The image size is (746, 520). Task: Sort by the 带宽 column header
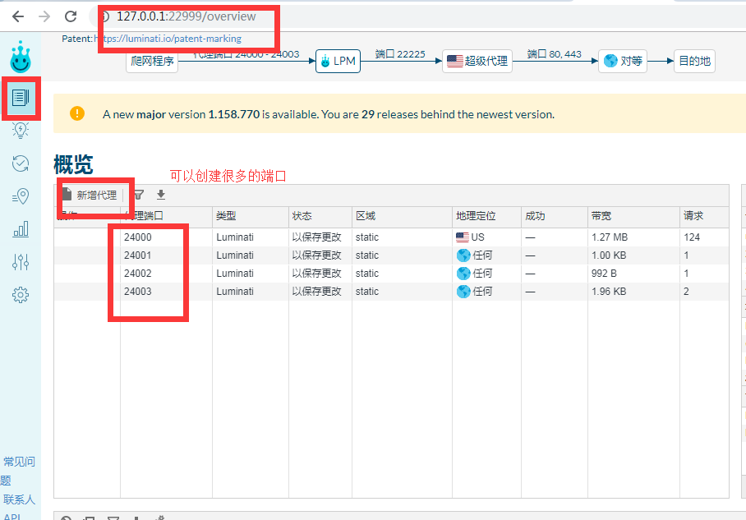tap(601, 216)
